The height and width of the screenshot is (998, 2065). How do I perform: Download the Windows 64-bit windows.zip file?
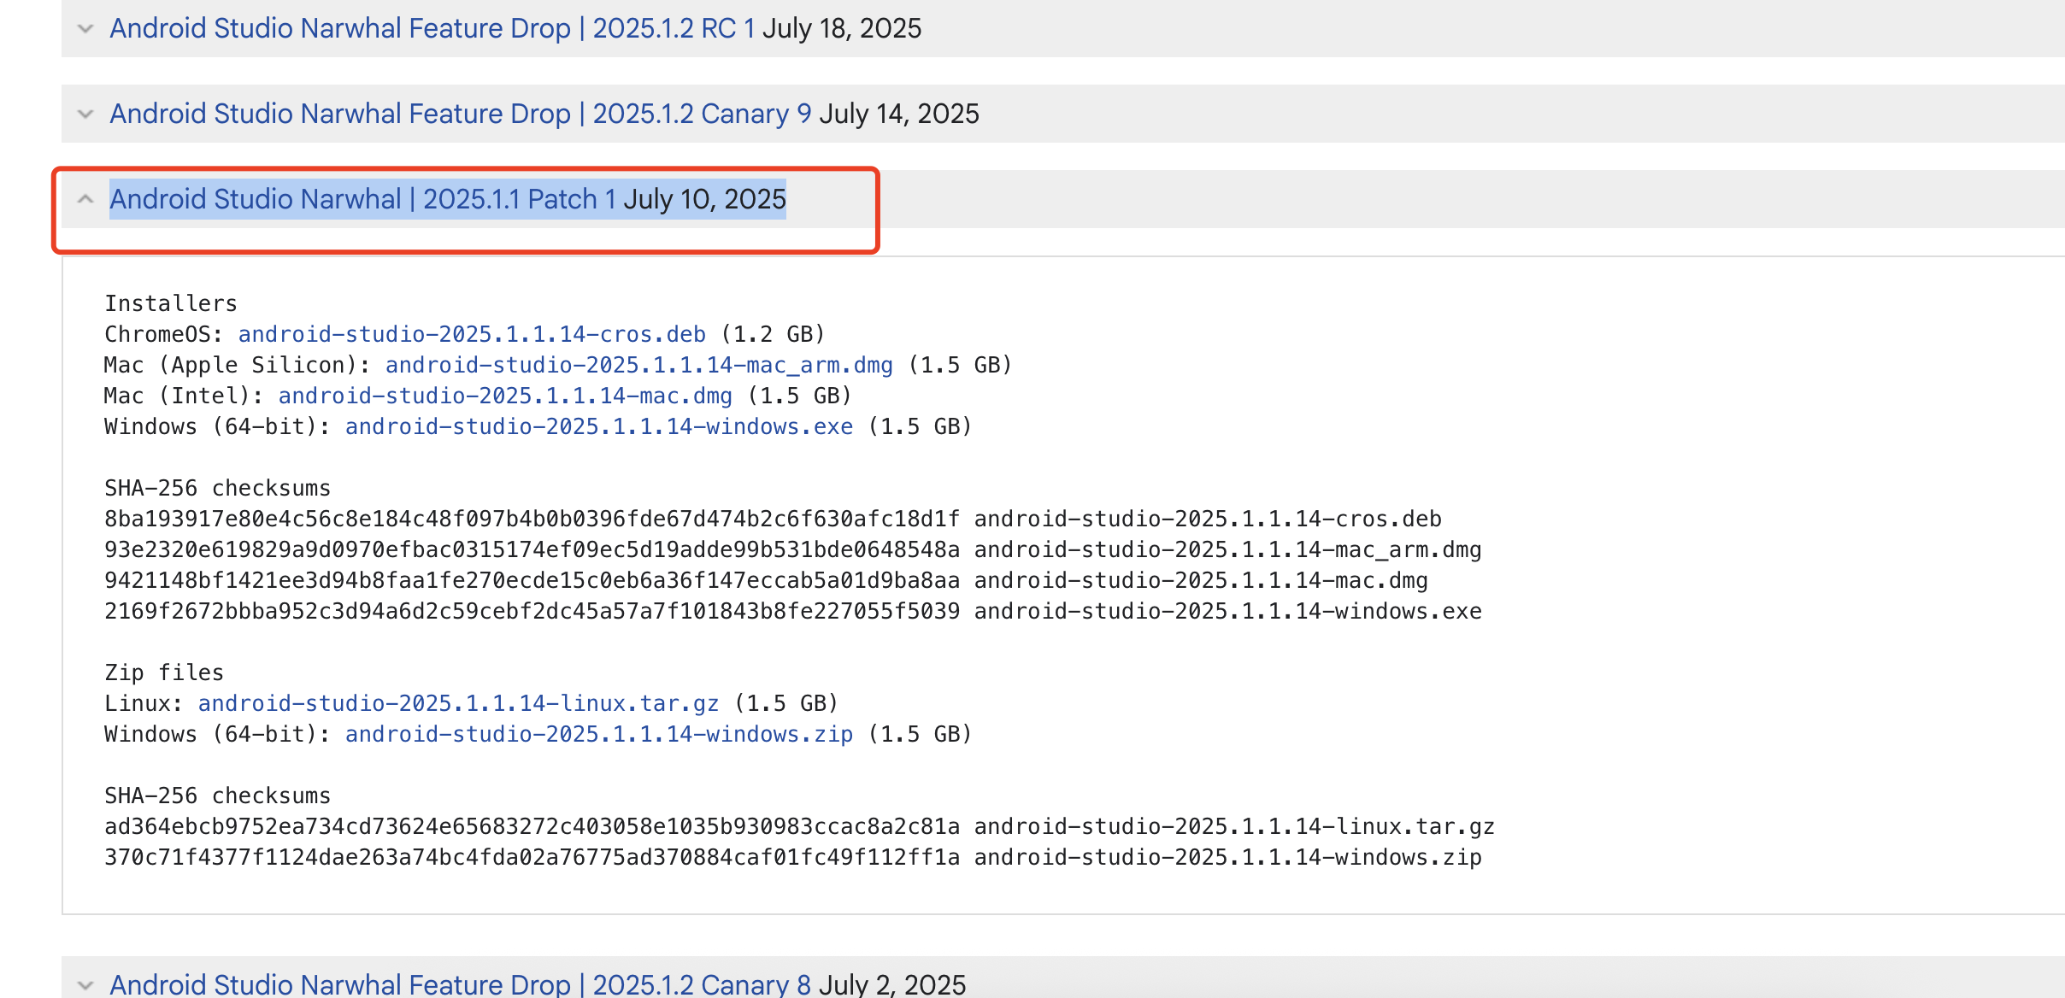(599, 734)
